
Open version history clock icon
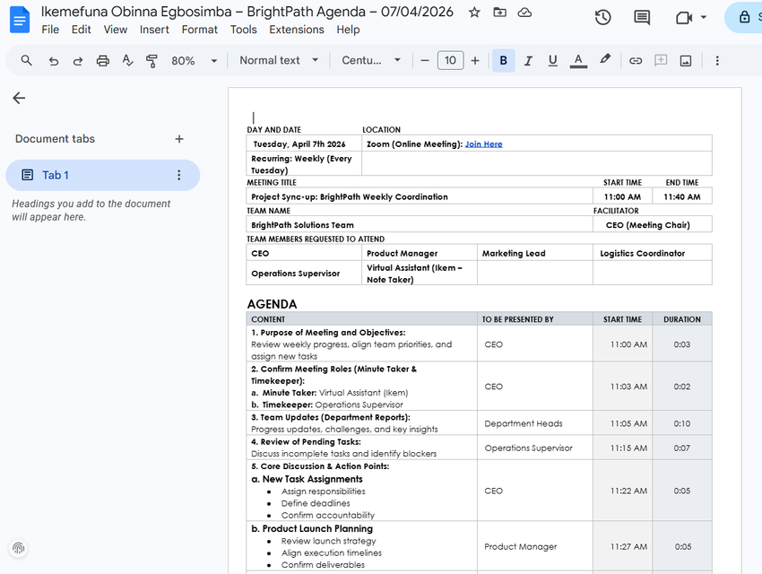click(602, 18)
